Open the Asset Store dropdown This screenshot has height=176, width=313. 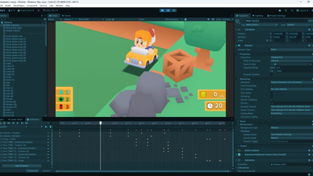tap(26, 10)
